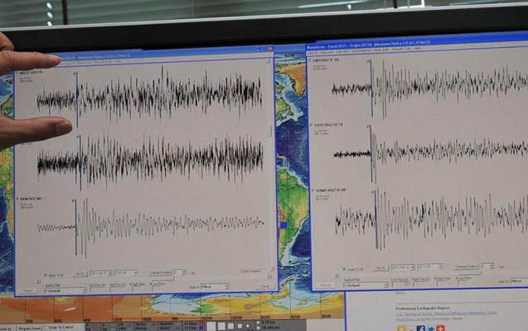Click red color swatch in map legend

[201, 324]
